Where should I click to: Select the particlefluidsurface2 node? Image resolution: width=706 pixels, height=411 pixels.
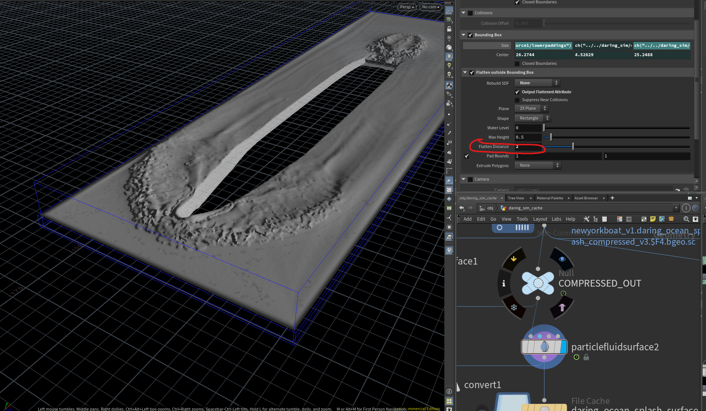click(544, 347)
